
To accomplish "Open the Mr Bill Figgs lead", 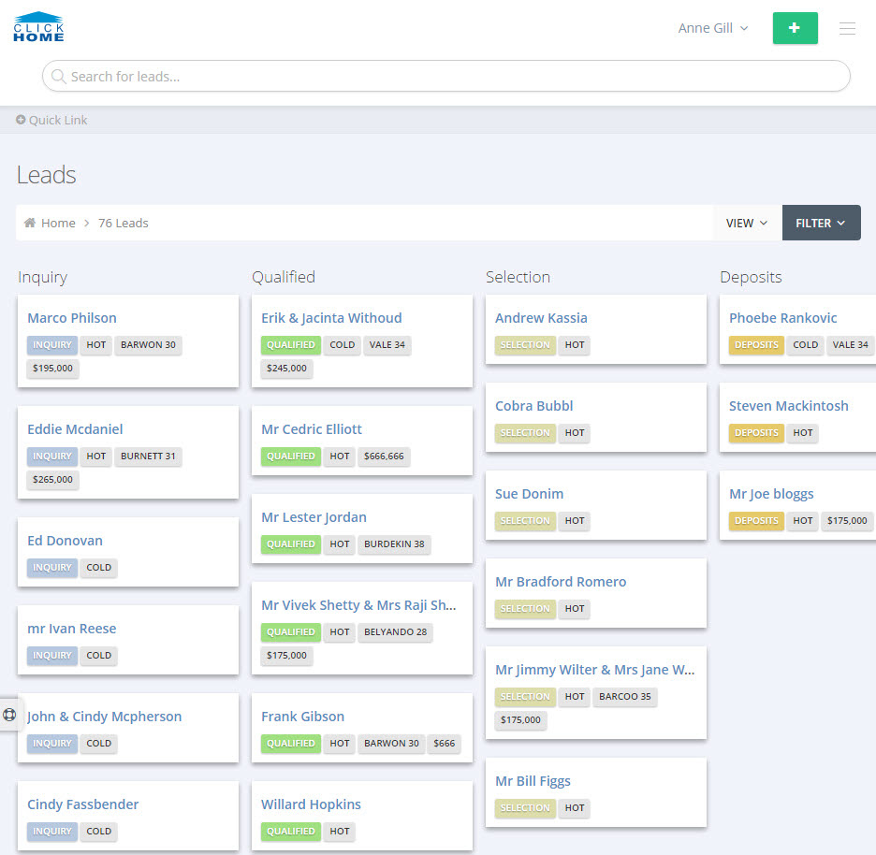I will [533, 781].
